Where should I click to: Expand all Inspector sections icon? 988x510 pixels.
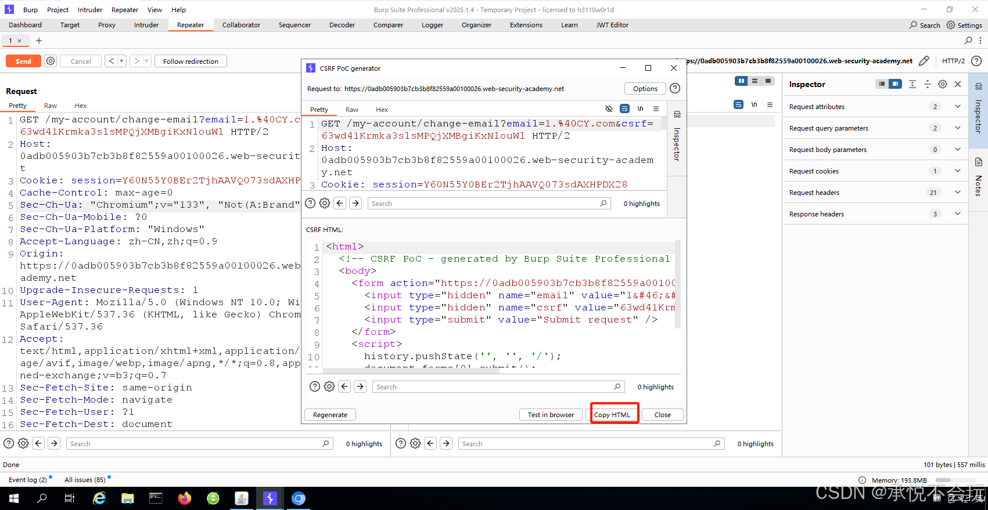tap(912, 84)
